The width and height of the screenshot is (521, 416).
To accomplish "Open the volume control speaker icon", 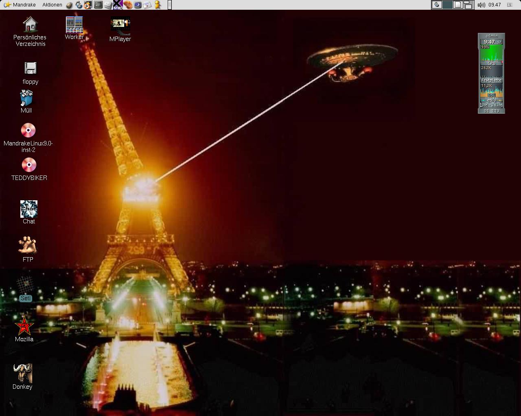I will (x=481, y=5).
